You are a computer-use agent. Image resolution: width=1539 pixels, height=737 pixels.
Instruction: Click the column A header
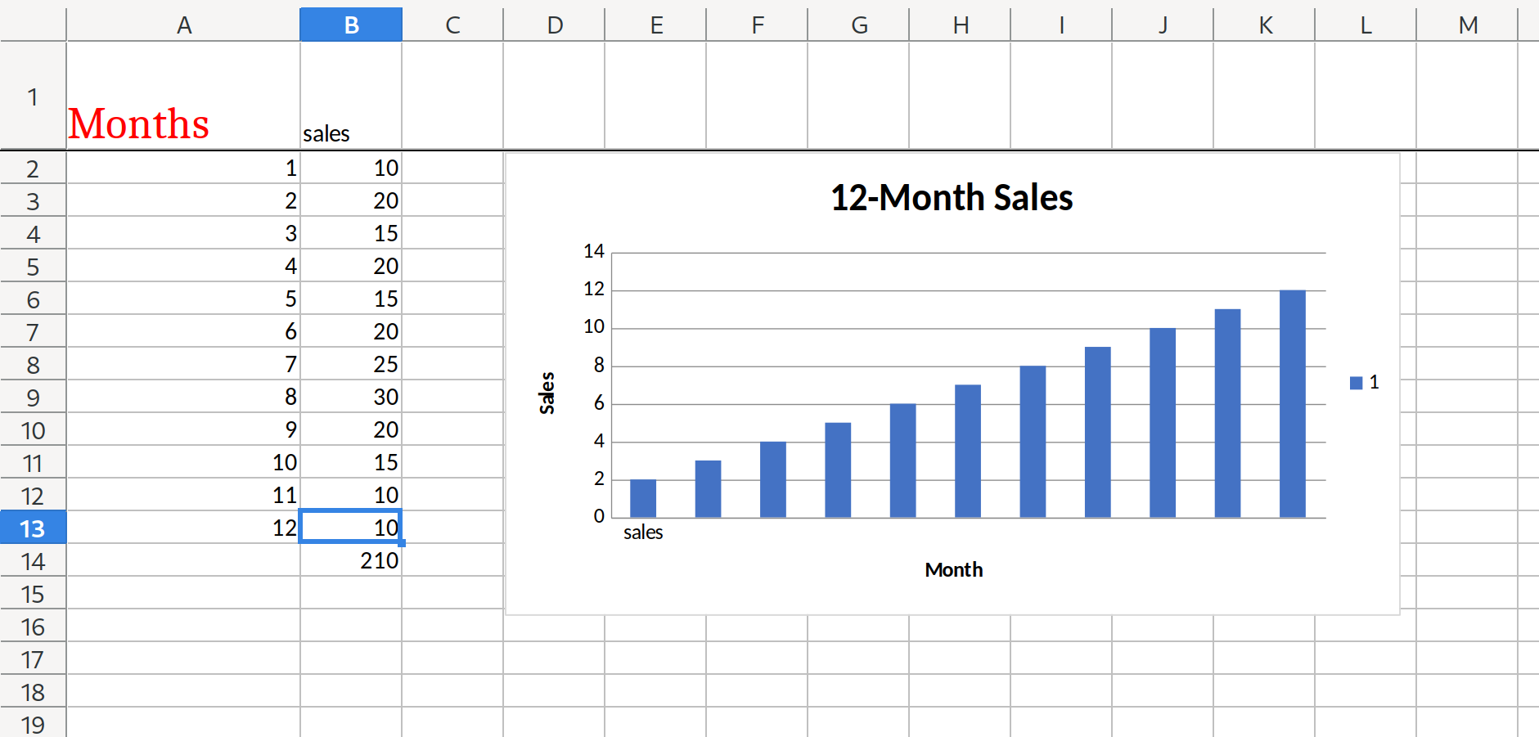[183, 25]
